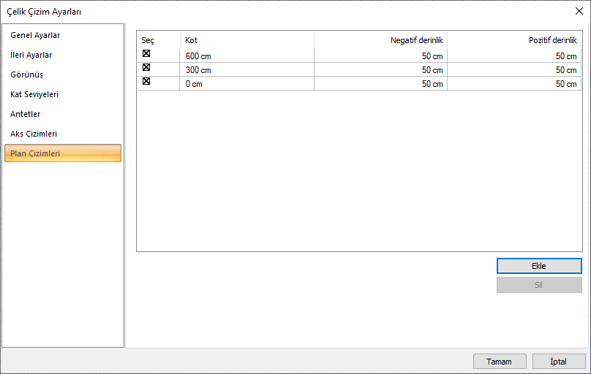Close the Çelik Çizim Ayarları dialog

[579, 11]
